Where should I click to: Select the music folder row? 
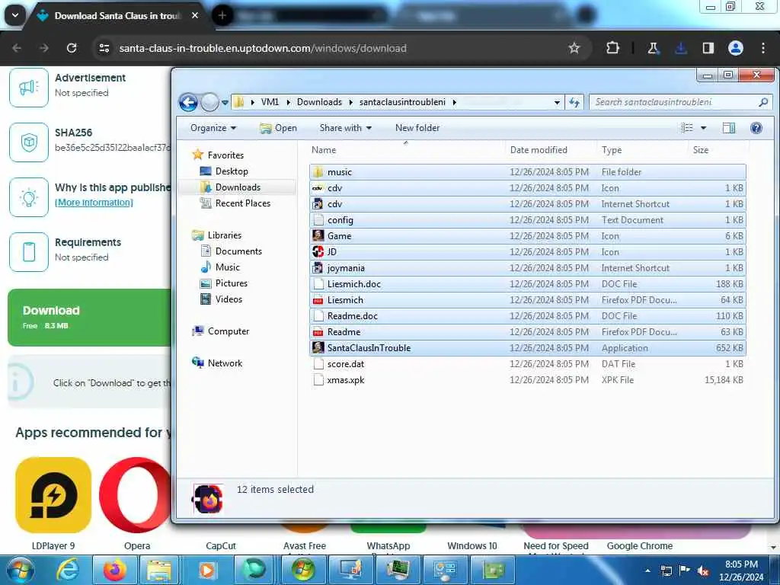[527, 172]
